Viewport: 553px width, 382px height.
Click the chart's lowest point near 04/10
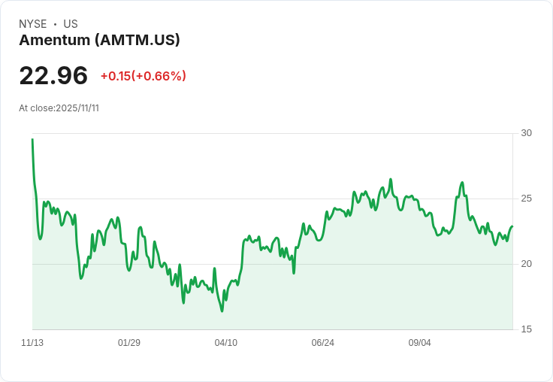222,311
